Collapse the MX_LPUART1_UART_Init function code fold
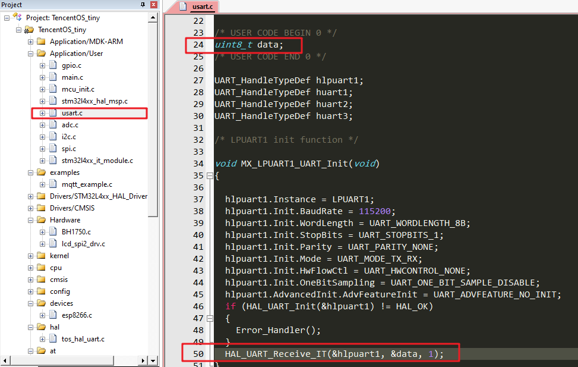Screen dimensions: 578x367 point(210,175)
